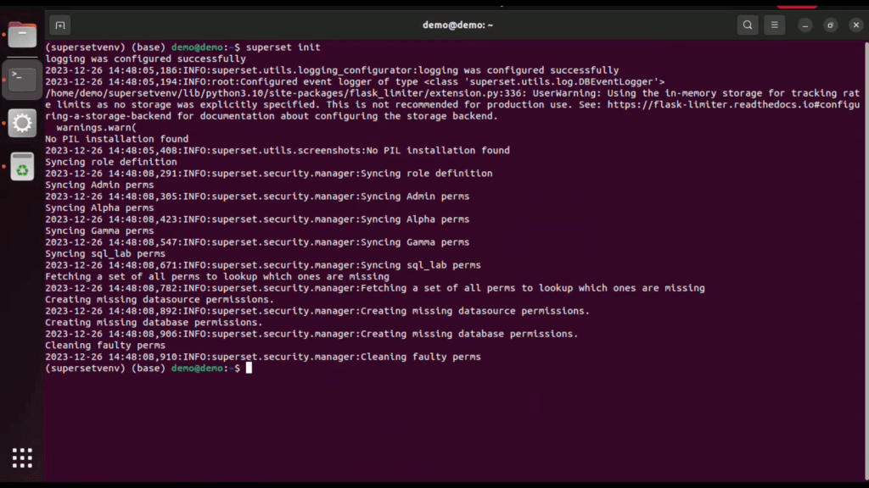869x488 pixels.
Task: Click the terminal search icon
Action: [x=747, y=25]
